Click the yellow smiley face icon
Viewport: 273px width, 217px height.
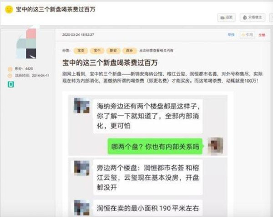tap(9, 9)
